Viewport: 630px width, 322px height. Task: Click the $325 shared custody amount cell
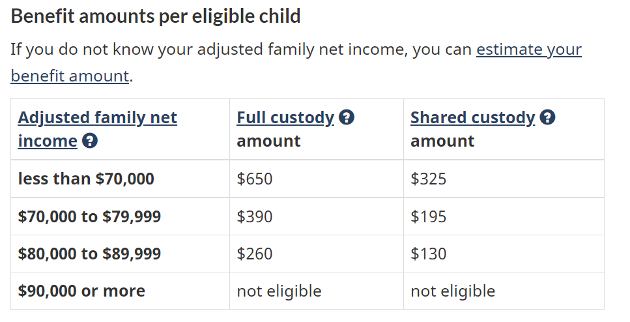(x=429, y=179)
